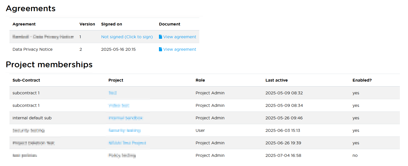Click the 'no' enabled value in last row
Viewport: 408px width, 166px height.
[355, 155]
